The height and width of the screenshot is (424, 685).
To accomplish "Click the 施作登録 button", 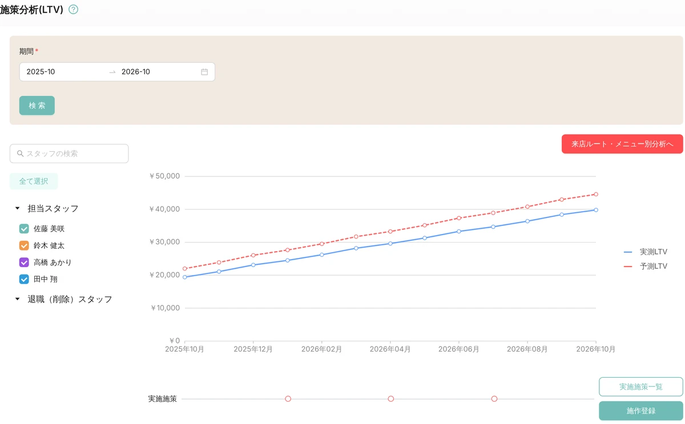I will pos(641,411).
